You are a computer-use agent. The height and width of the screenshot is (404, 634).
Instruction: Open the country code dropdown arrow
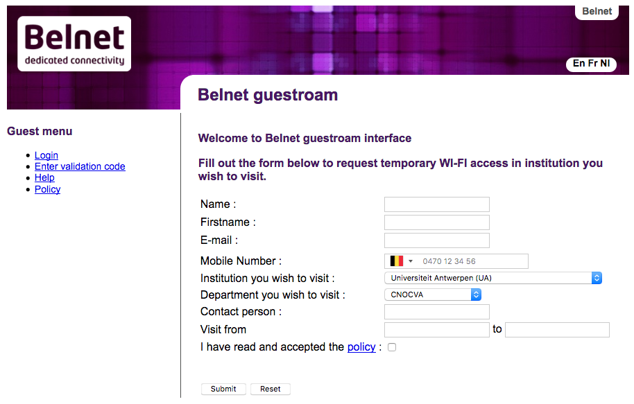click(411, 261)
